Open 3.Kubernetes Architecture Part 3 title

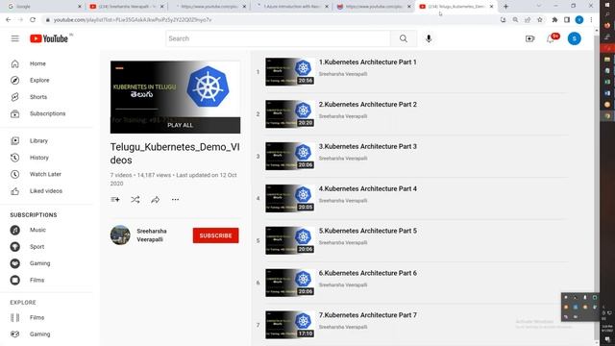367,146
